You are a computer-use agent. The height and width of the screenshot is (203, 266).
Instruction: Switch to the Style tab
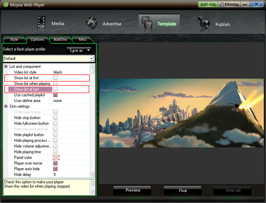(14, 39)
